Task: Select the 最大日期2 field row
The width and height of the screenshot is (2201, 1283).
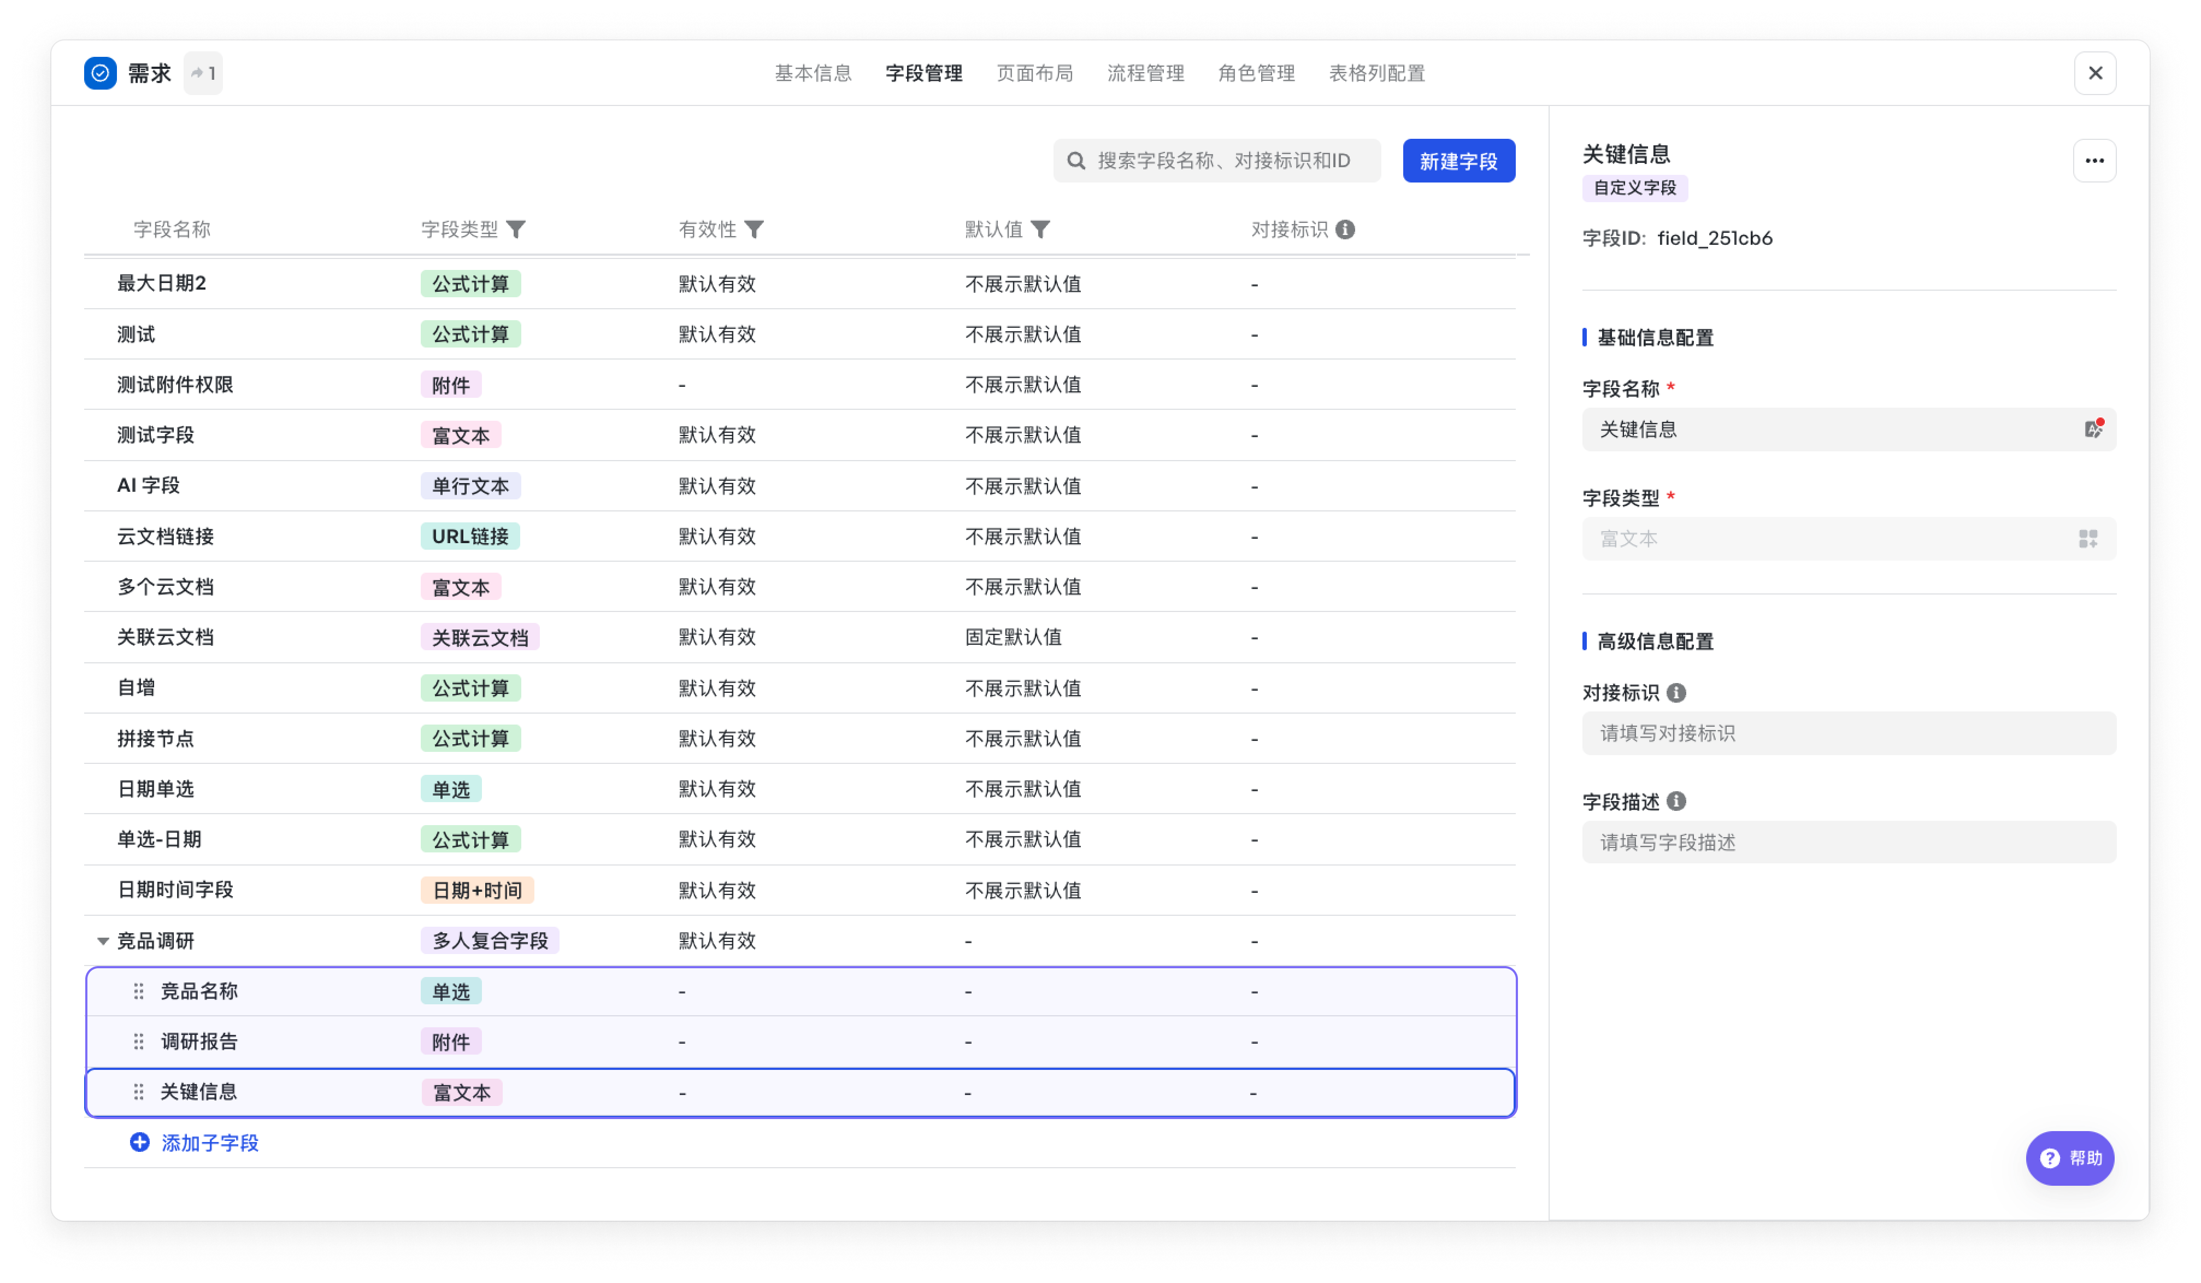Action: click(x=799, y=283)
